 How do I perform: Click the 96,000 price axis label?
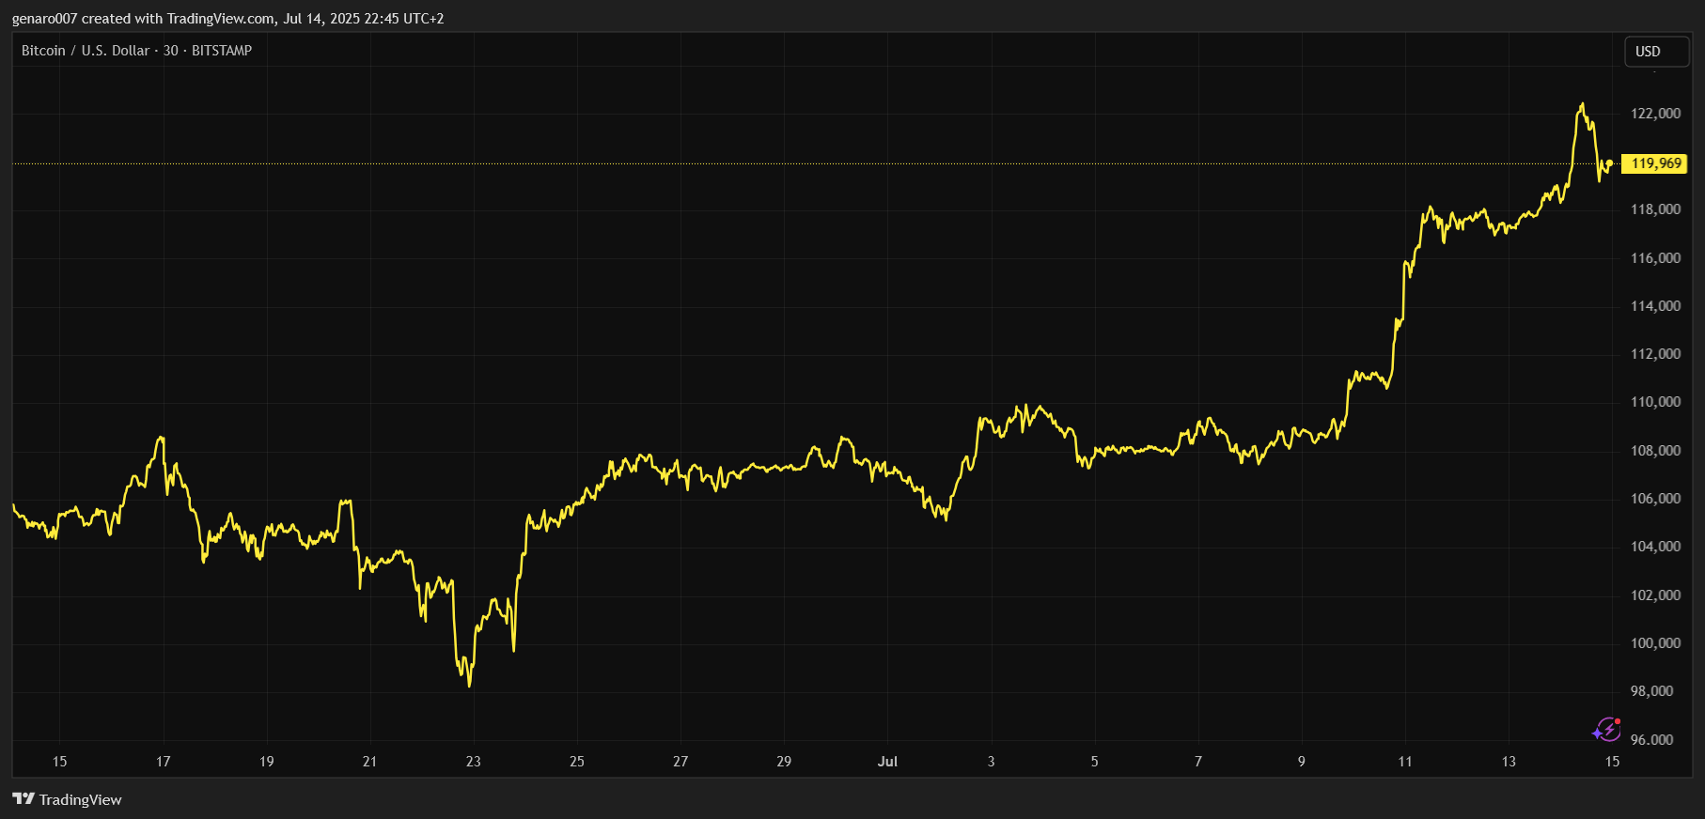(x=1651, y=740)
